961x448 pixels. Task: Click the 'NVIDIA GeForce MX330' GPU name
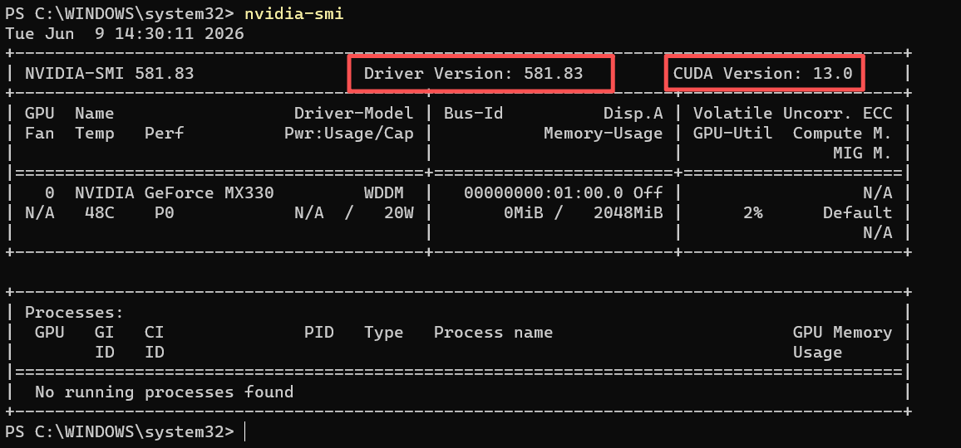pyautogui.click(x=174, y=193)
